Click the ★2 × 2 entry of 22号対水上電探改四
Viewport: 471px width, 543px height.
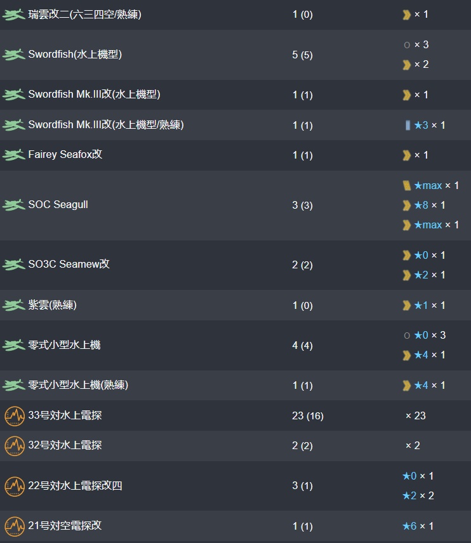(x=418, y=495)
